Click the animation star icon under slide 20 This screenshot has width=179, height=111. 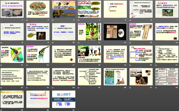click(x=130, y=65)
